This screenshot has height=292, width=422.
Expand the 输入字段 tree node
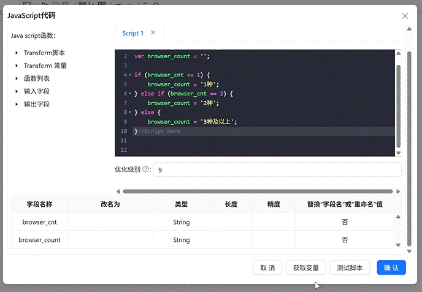pyautogui.click(x=17, y=92)
